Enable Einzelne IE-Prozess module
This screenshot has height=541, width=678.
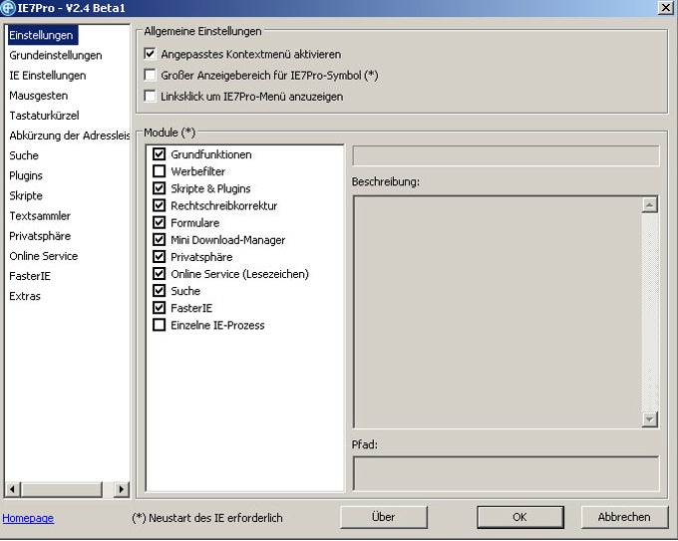pos(160,325)
